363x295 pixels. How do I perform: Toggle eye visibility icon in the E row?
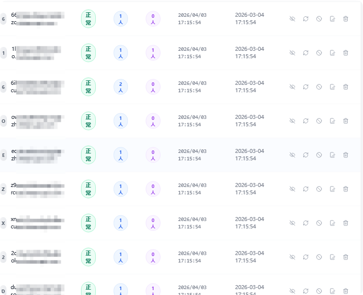point(292,155)
